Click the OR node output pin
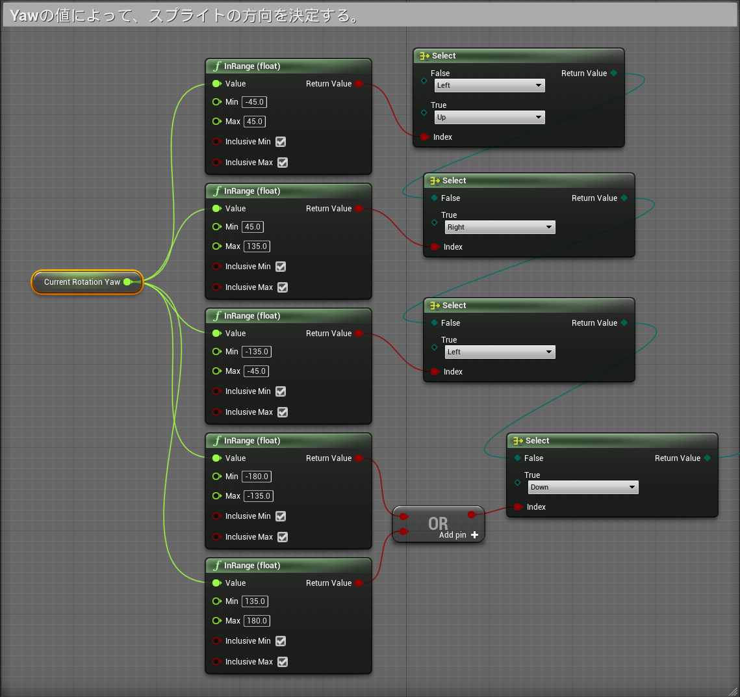Screen dimensions: 740x697 [472, 514]
